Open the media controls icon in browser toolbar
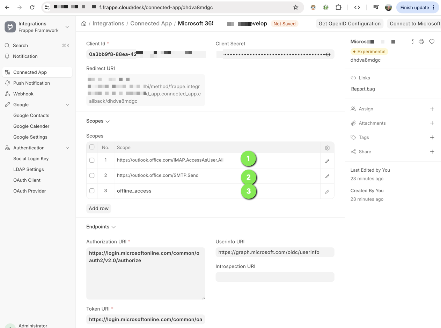Viewport: 441px width, 328px height. click(x=376, y=7)
